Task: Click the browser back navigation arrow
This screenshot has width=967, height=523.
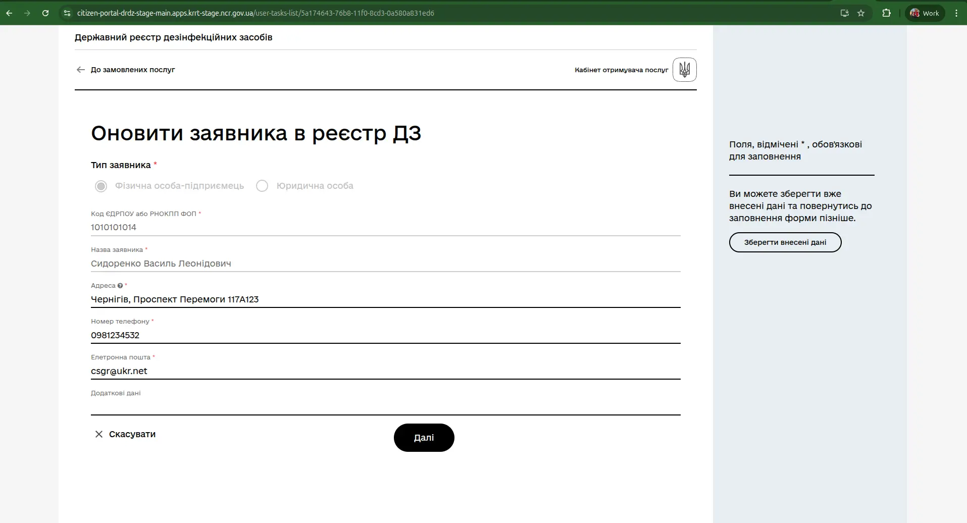Action: pos(10,13)
